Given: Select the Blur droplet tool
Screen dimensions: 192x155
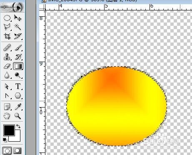Looking at the screenshot, I should (7, 75).
